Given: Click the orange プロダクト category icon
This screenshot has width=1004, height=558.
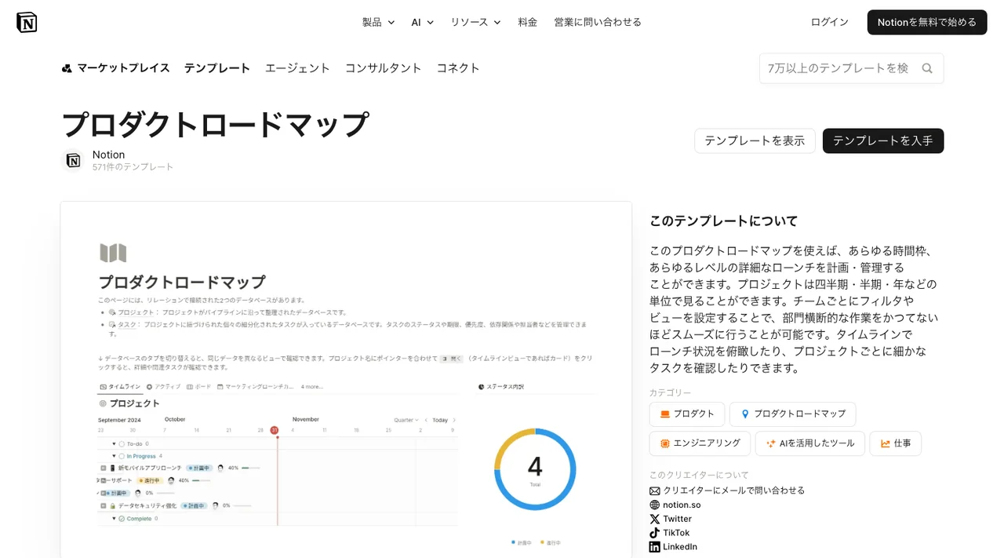Looking at the screenshot, I should tap(664, 414).
